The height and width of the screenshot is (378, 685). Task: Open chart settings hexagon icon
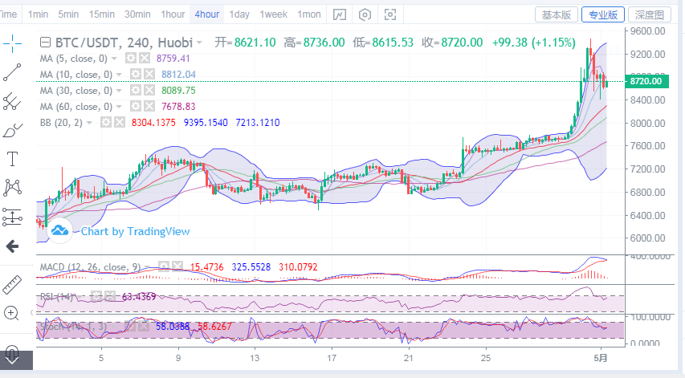click(x=365, y=14)
